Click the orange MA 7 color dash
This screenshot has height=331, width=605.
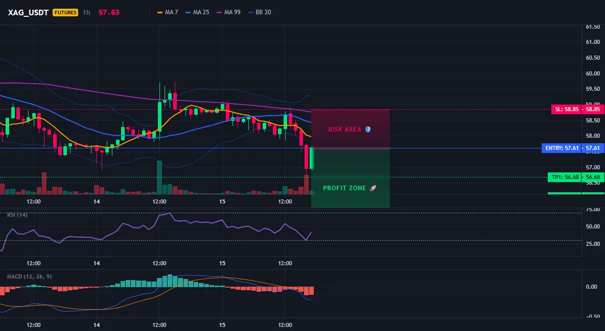[x=160, y=12]
